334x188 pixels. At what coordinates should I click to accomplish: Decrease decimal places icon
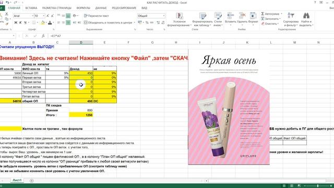pyautogui.click(x=163, y=22)
